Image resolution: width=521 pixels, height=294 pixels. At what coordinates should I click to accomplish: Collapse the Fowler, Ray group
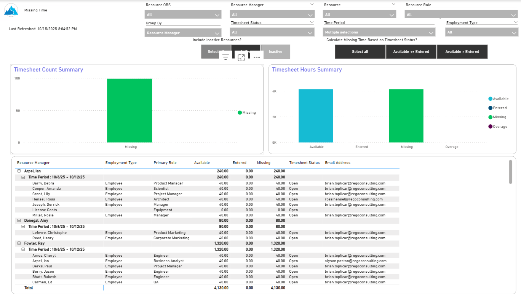tap(19, 243)
